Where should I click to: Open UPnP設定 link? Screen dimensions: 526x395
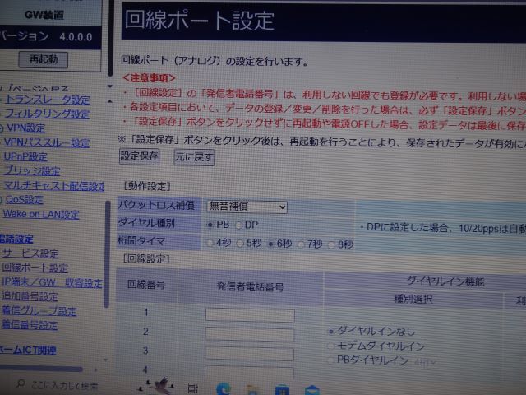25,157
